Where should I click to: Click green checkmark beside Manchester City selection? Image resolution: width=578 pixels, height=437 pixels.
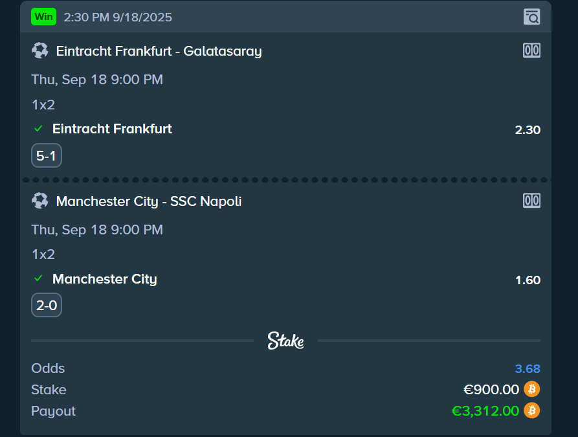click(38, 278)
